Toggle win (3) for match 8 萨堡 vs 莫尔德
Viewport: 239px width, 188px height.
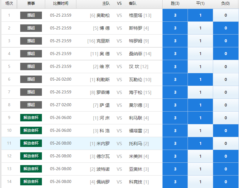point(175,105)
